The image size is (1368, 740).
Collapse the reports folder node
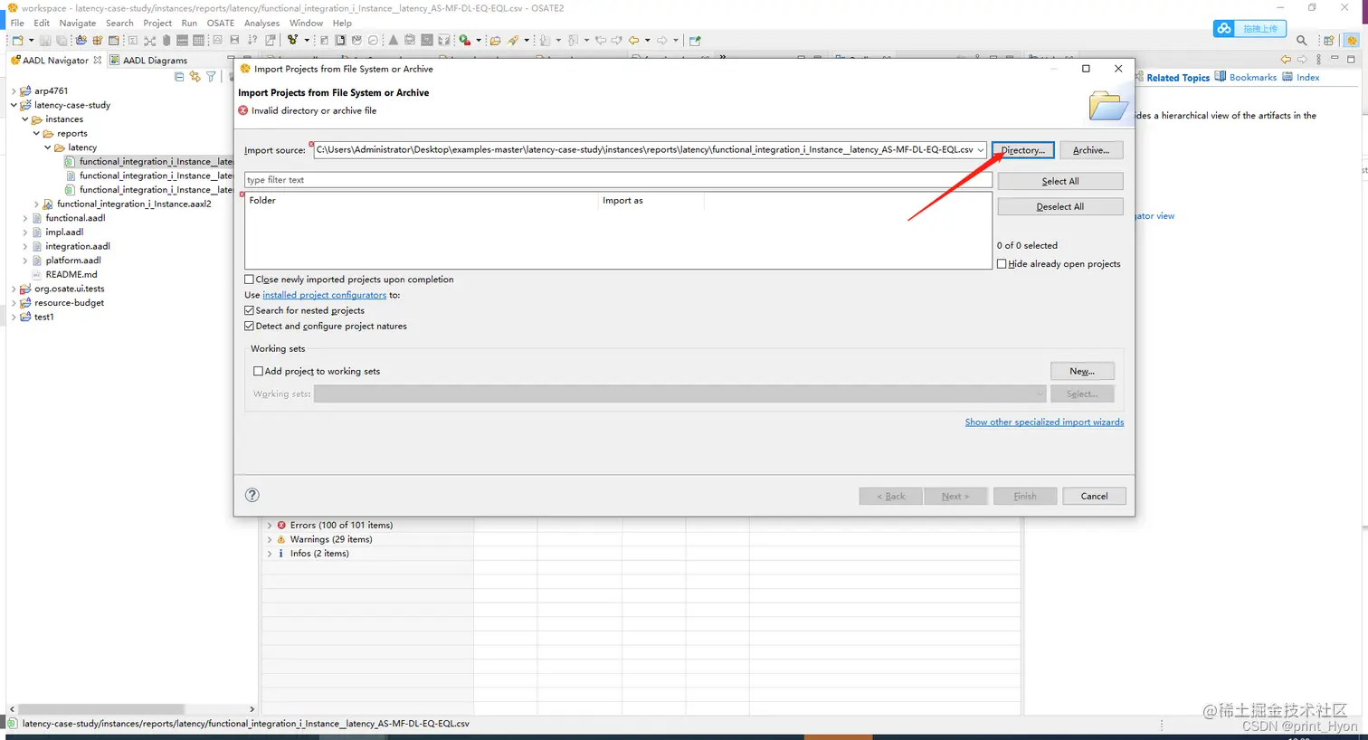(x=37, y=133)
